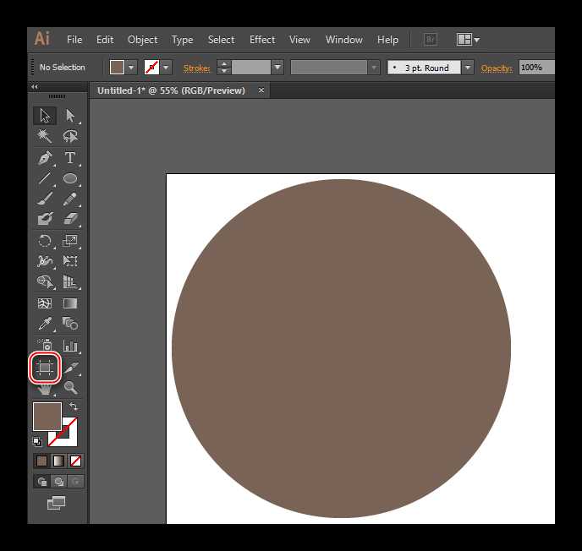The height and width of the screenshot is (551, 582).
Task: Switch paint mode to Gradient
Action: tap(58, 461)
